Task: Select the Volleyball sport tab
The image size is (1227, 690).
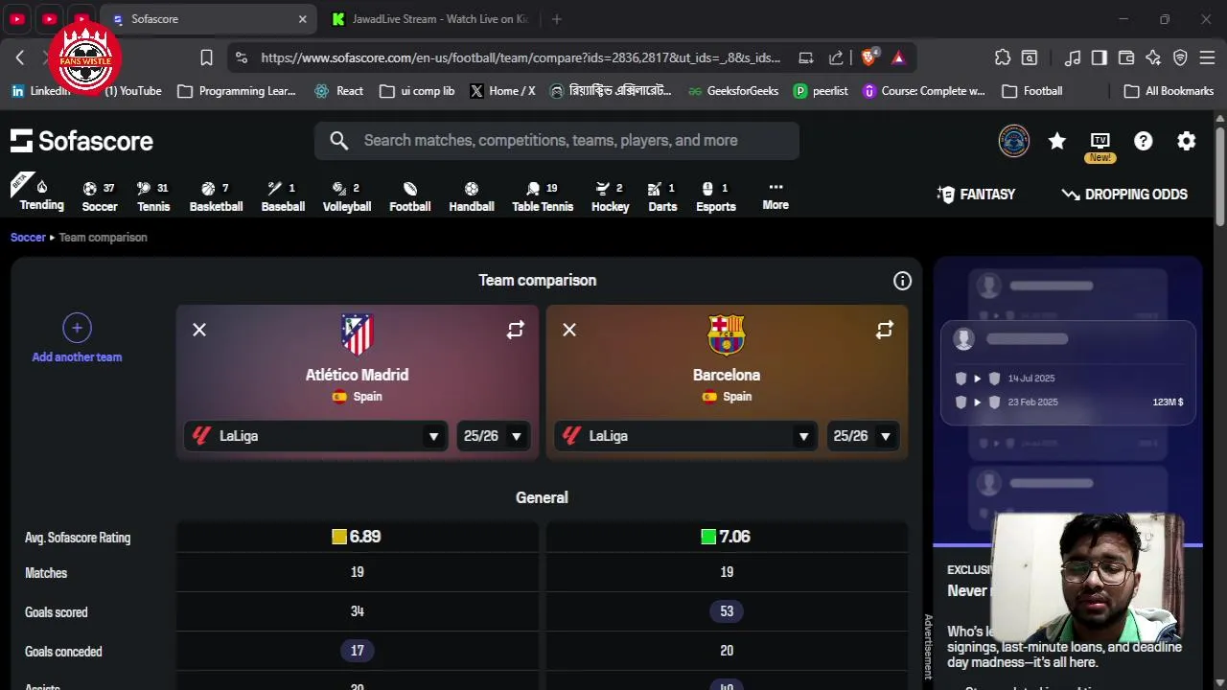Action: tap(346, 196)
